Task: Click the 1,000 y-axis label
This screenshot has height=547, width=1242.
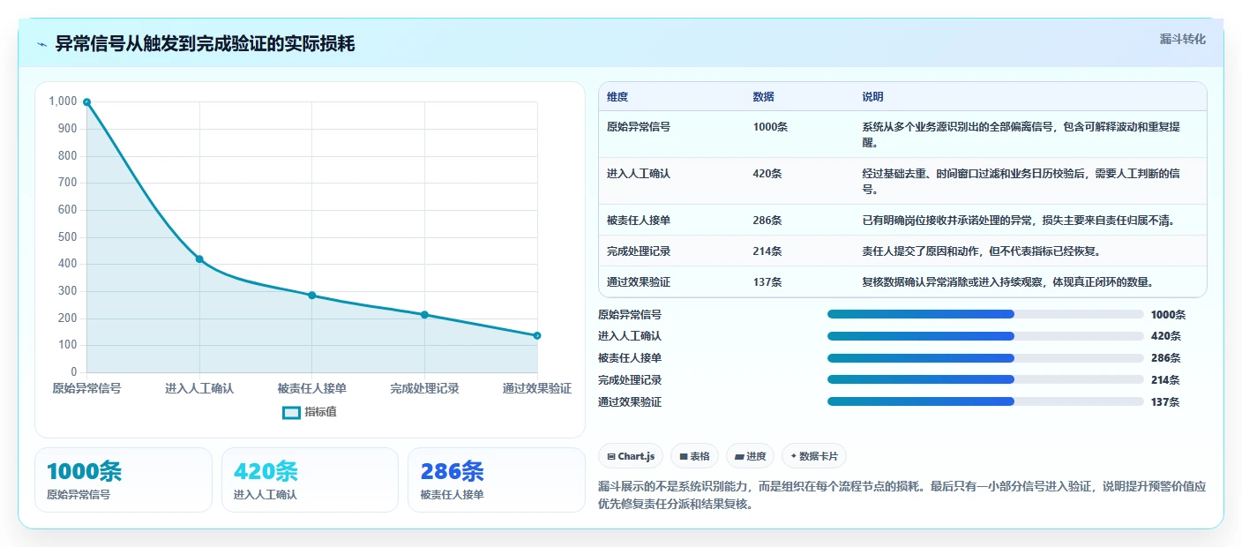Action: [63, 101]
